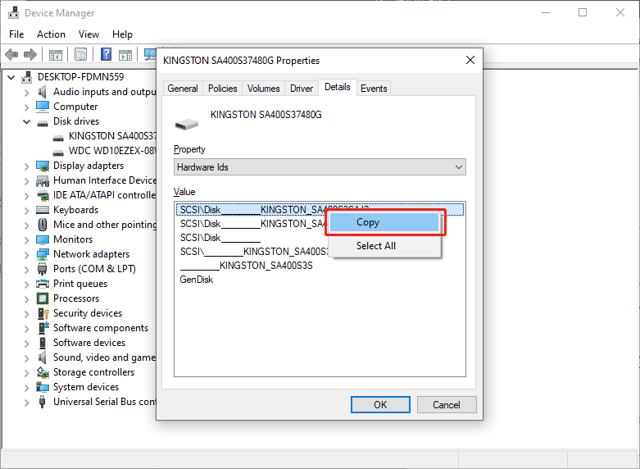Collapse the Disk drives node
This screenshot has width=640, height=469.
click(x=27, y=121)
